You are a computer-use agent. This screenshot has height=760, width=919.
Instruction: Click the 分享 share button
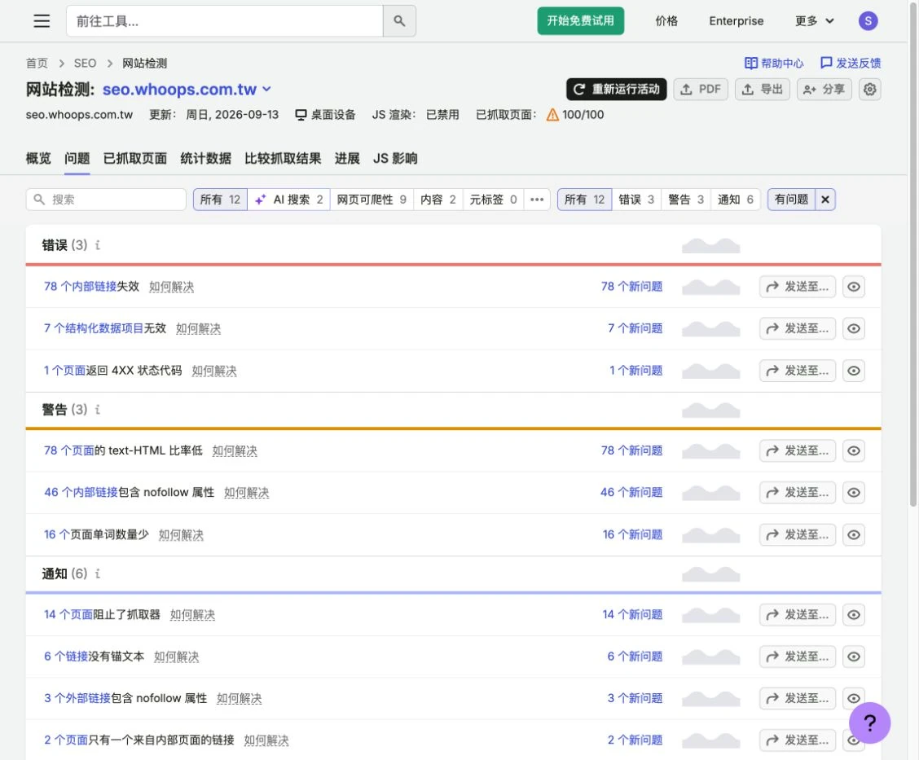pyautogui.click(x=824, y=89)
